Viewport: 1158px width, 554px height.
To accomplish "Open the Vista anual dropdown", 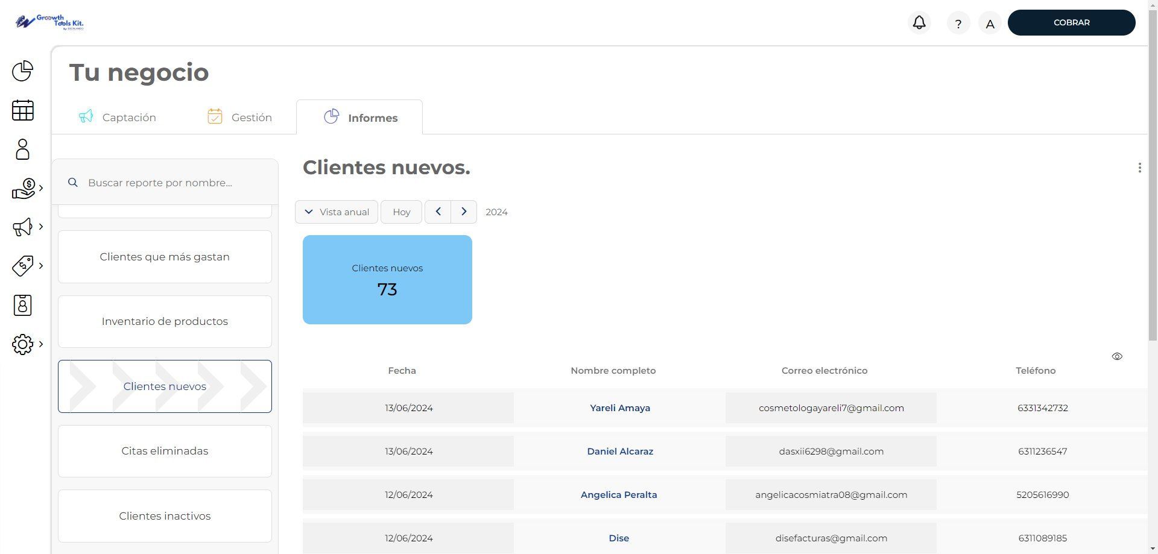I will (x=336, y=212).
